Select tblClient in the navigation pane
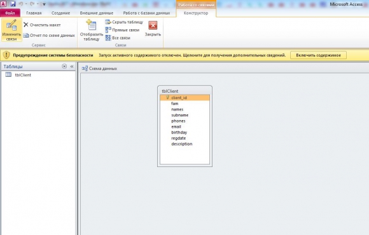This screenshot has height=235, width=369. tap(23, 75)
